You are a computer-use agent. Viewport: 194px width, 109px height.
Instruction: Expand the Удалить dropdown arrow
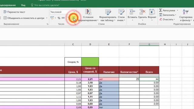coord(142,20)
